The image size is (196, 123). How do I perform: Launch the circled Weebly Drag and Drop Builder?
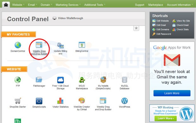[x=39, y=45]
